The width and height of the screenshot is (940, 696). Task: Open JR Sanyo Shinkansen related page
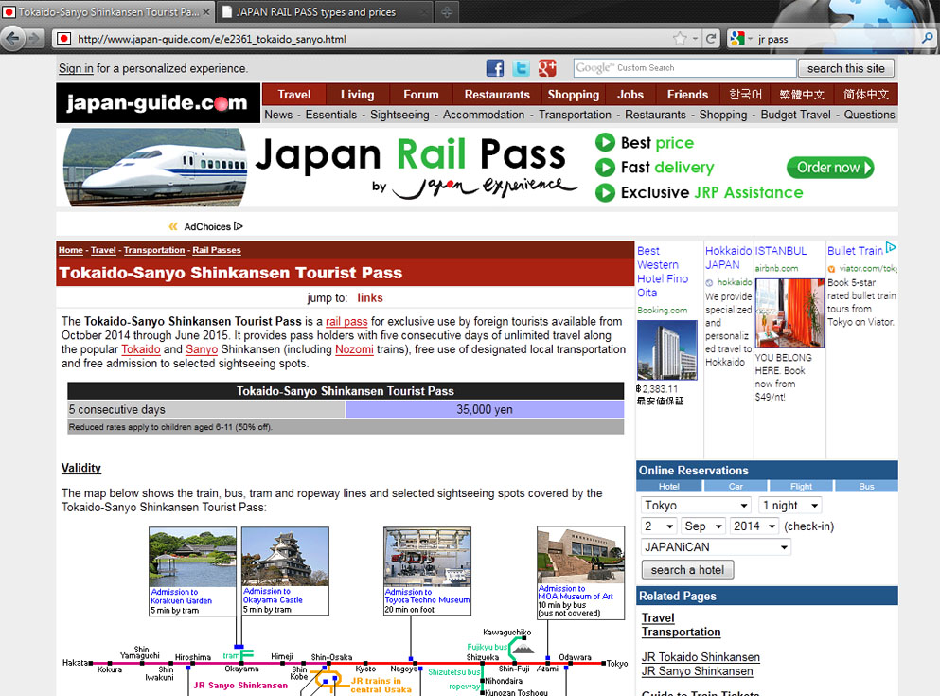[x=697, y=671]
